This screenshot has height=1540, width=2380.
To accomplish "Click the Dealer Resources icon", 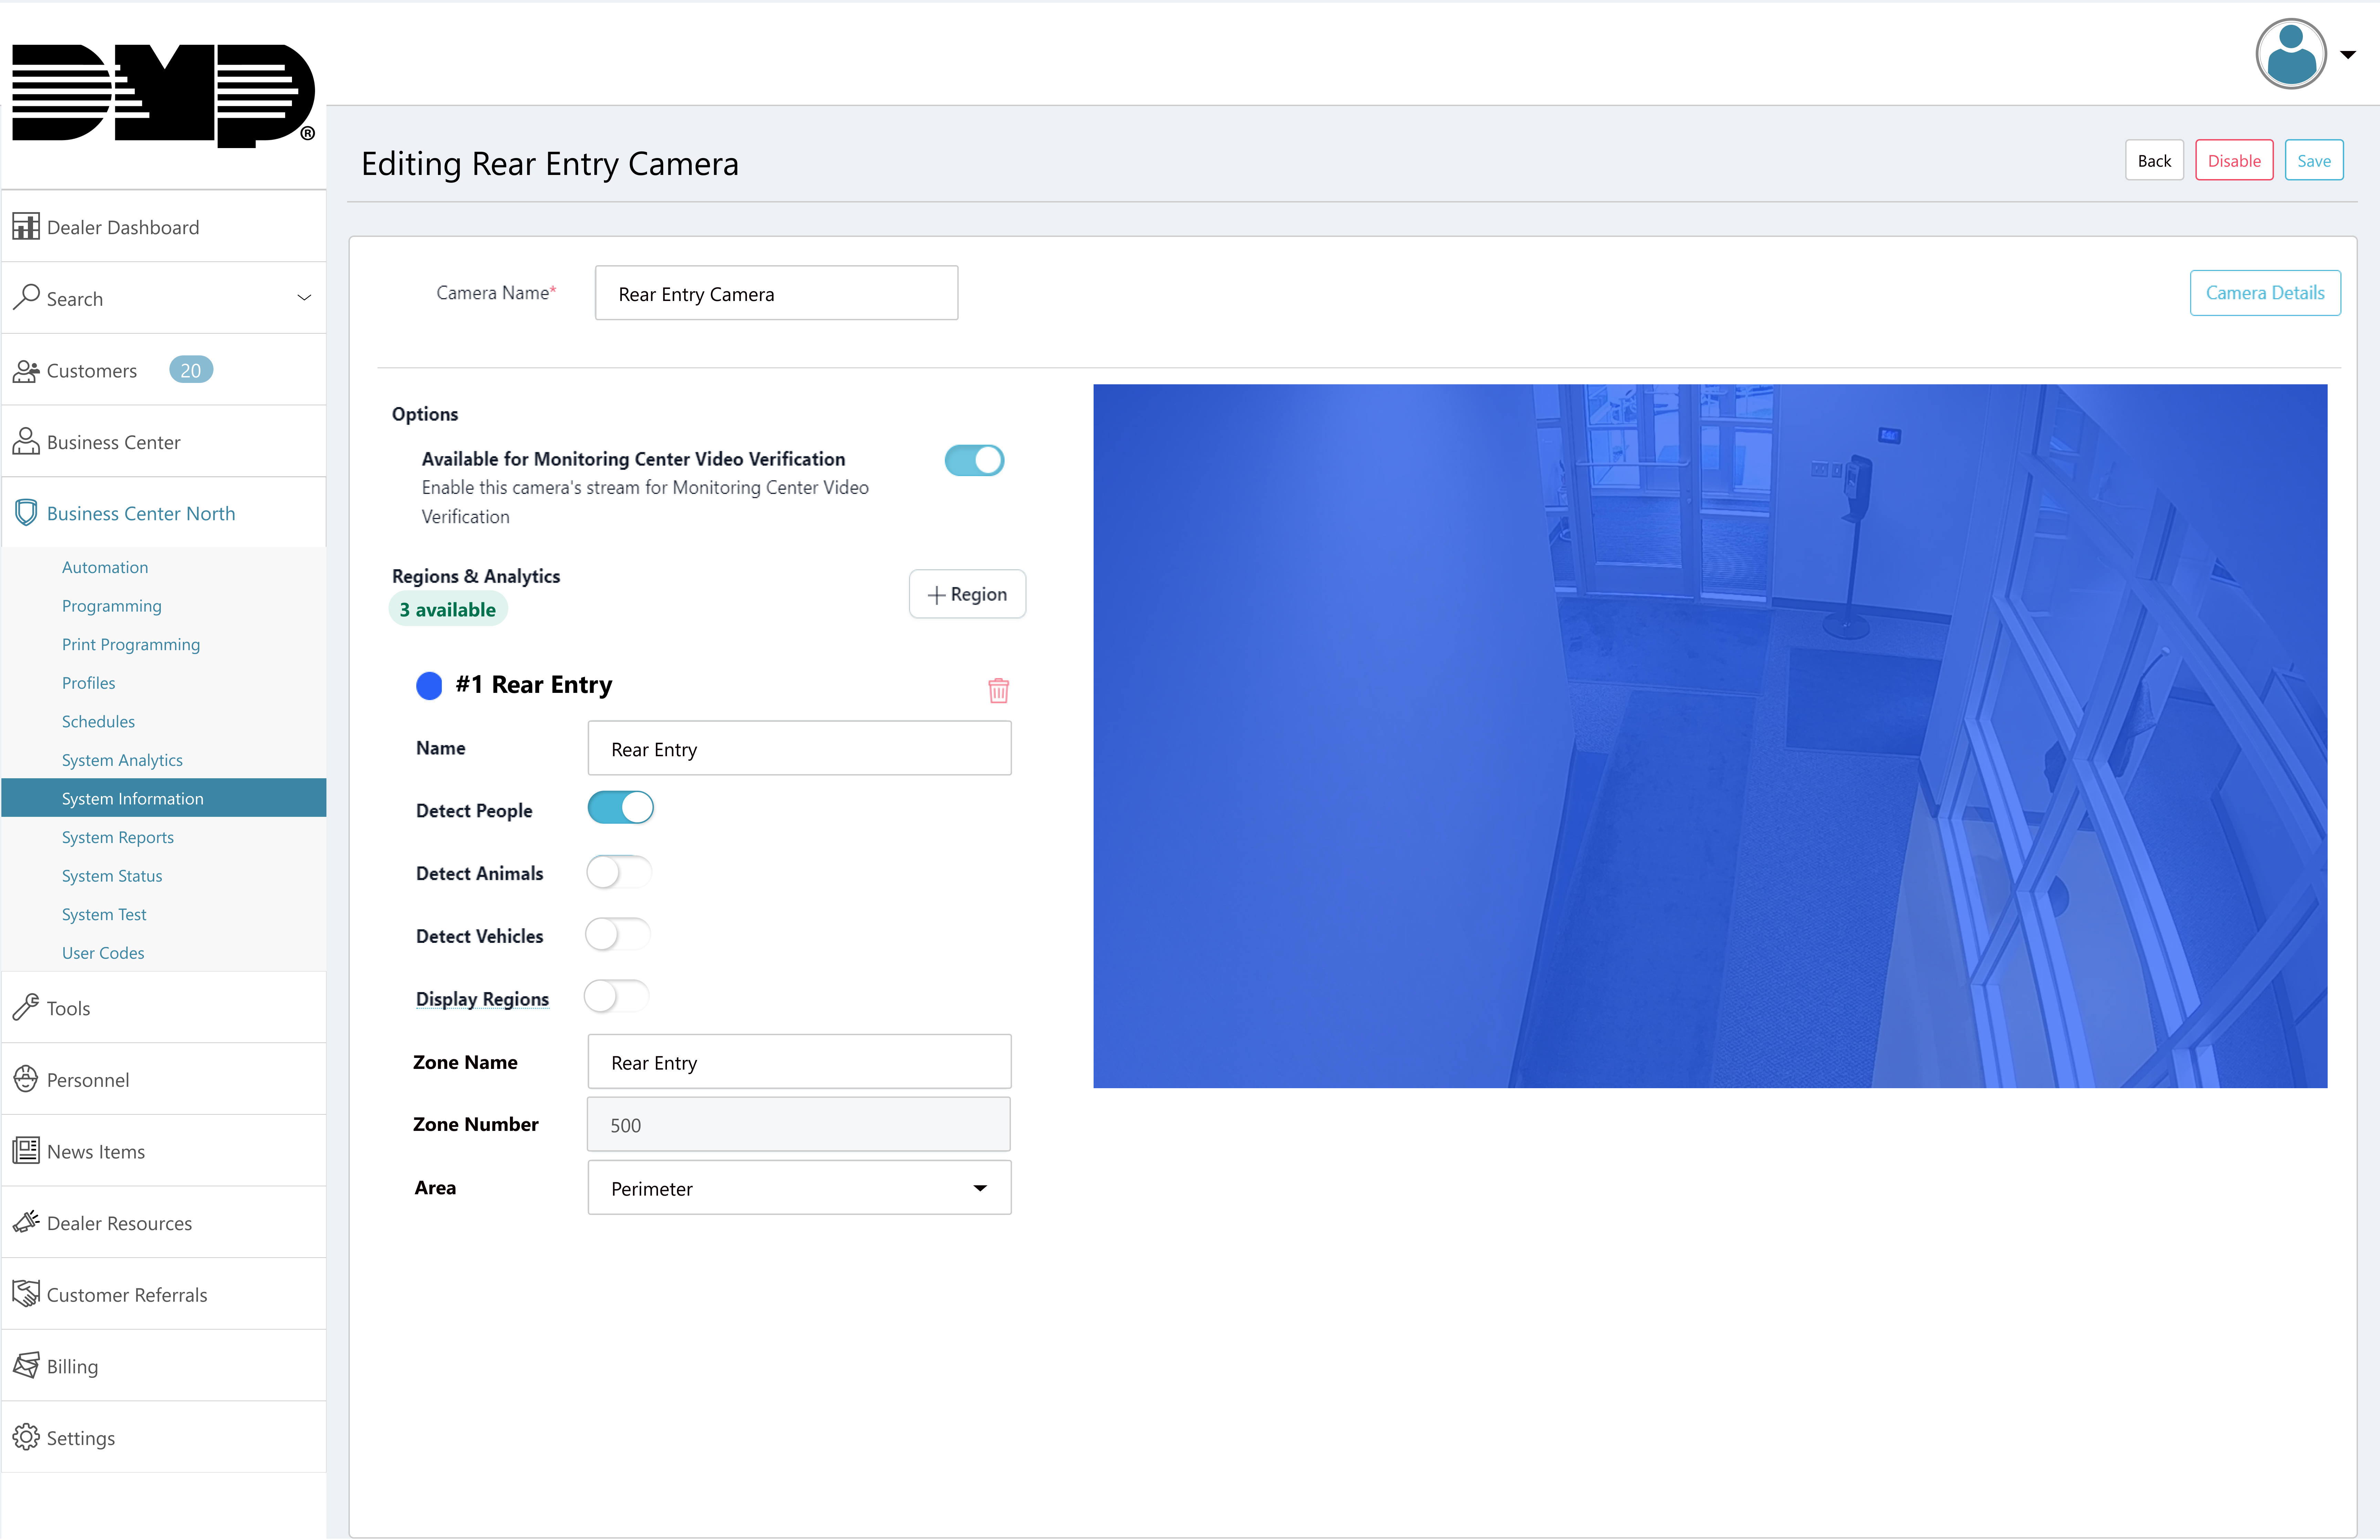I will click(26, 1222).
